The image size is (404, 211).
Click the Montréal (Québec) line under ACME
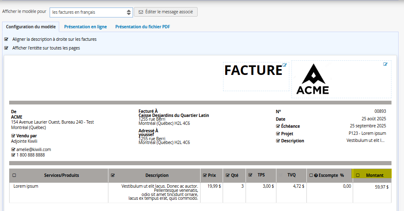28,128
